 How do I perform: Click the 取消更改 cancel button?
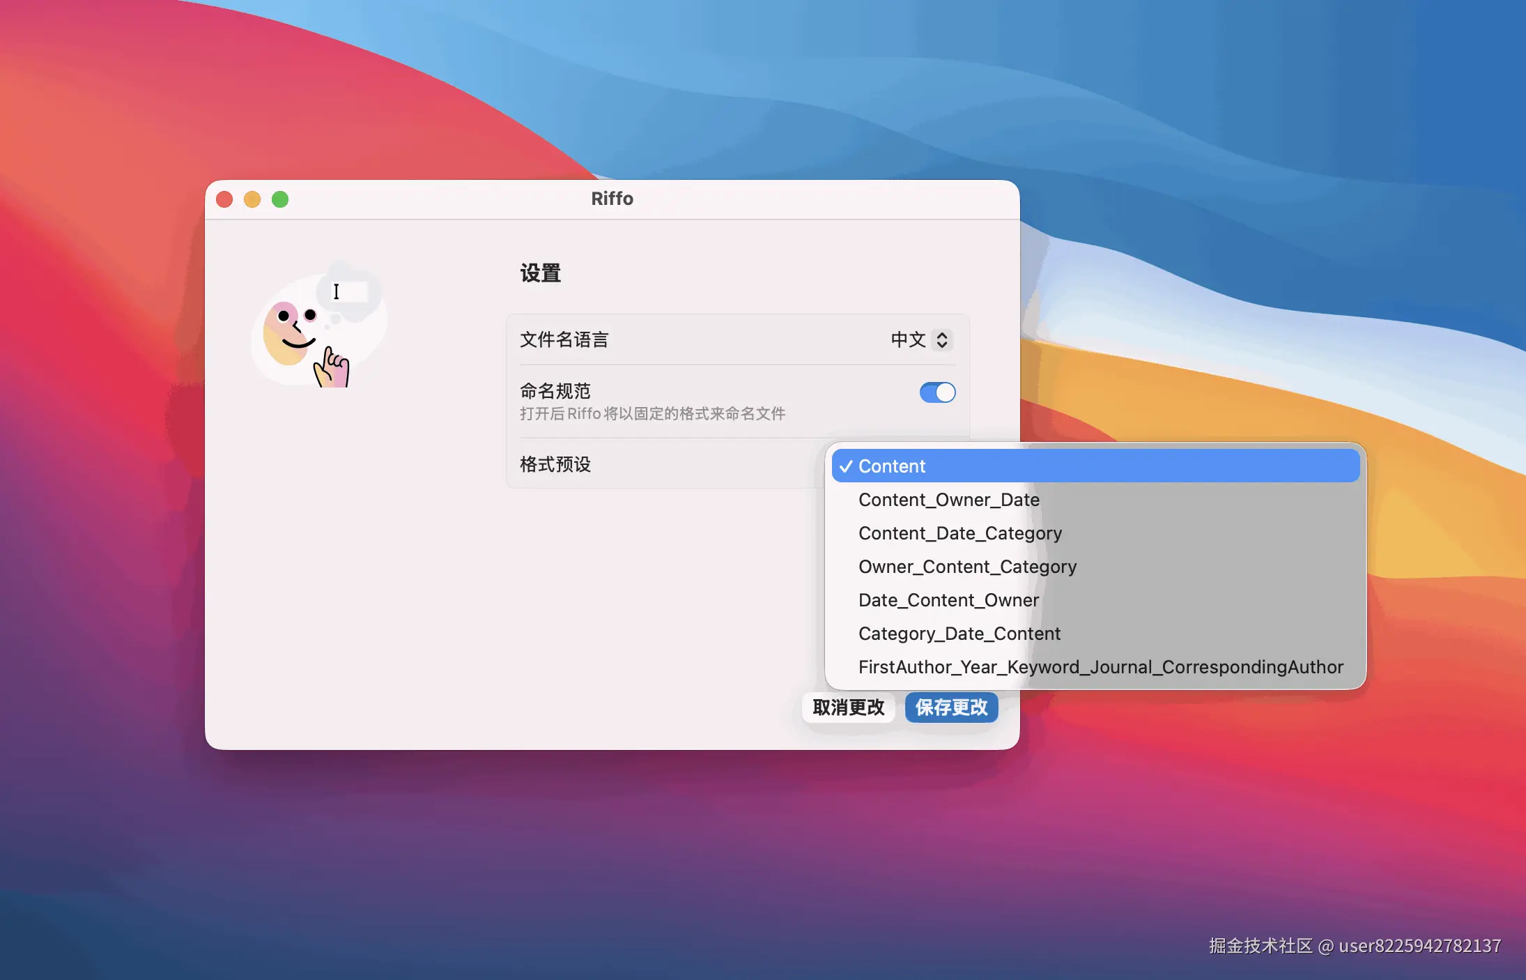848,707
